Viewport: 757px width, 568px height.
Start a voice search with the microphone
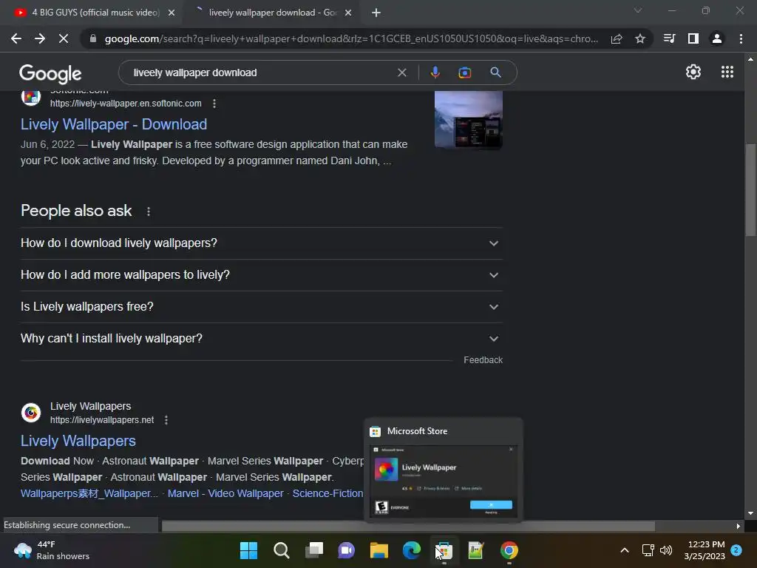click(x=435, y=72)
